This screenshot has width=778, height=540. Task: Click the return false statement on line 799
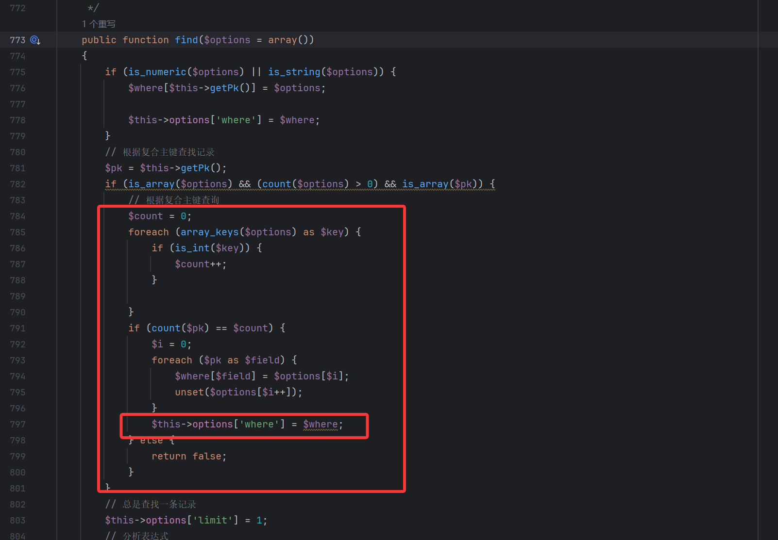coord(188,457)
